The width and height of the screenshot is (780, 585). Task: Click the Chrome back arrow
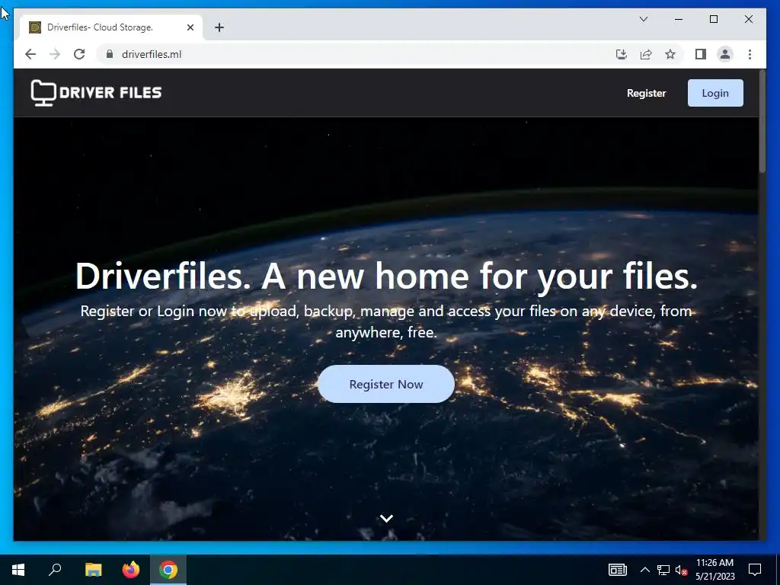pos(30,54)
